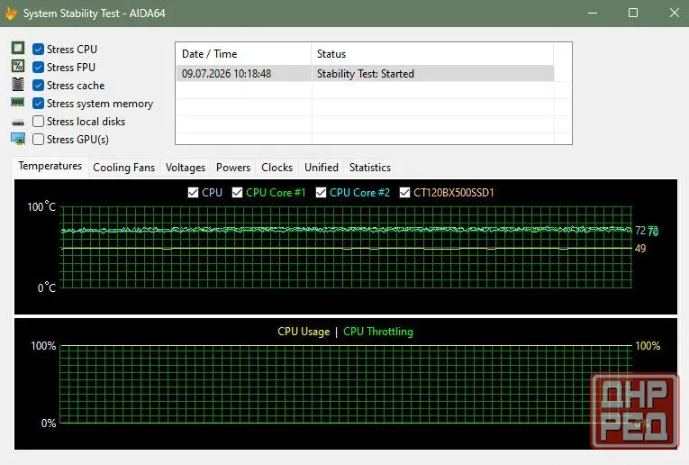Screen dimensions: 689x465
Task: Click the Date / Time column header
Action: tap(243, 54)
